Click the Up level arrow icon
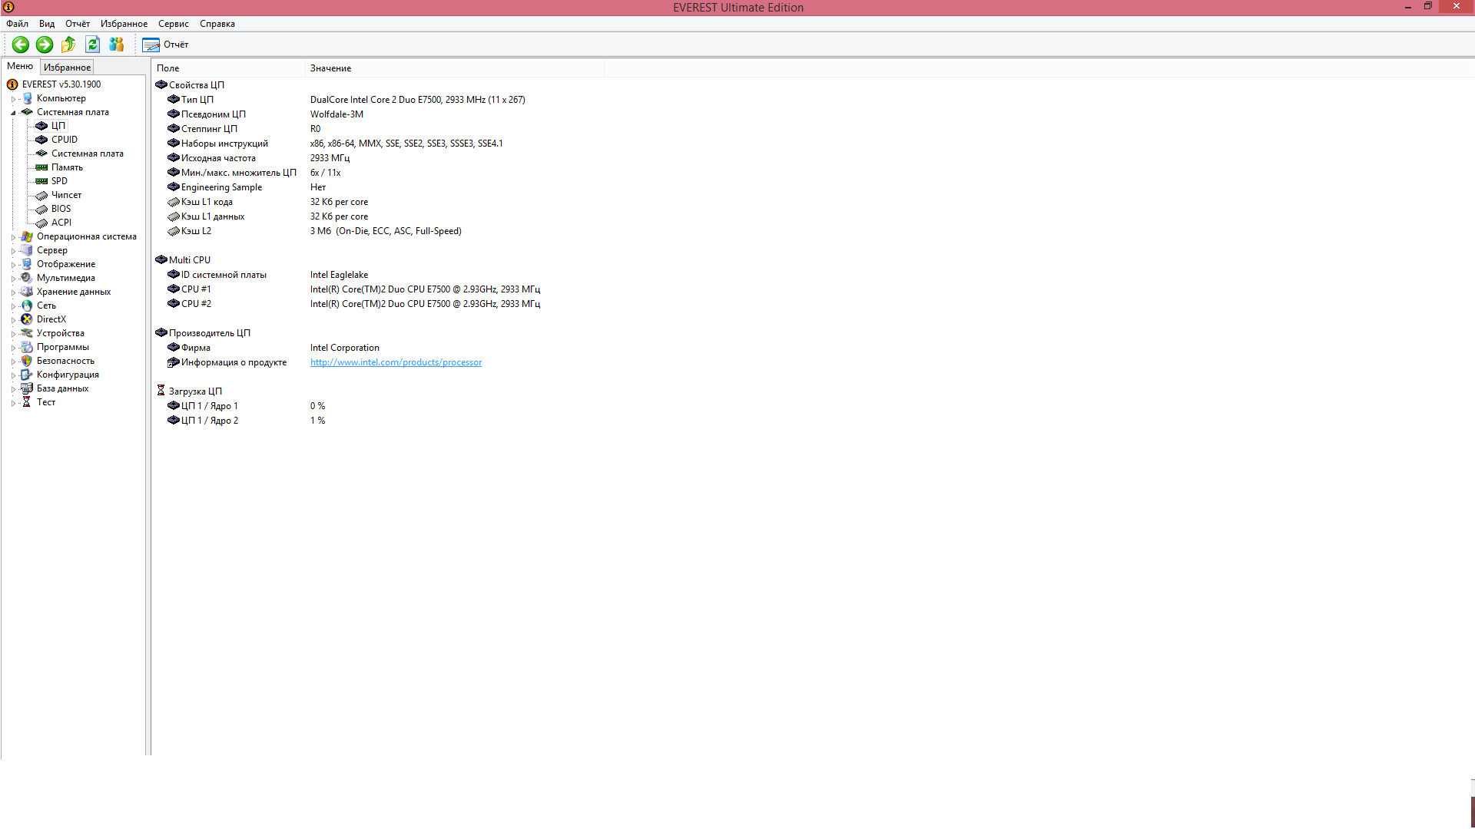Screen dimensions: 1475x829 (x=68, y=45)
